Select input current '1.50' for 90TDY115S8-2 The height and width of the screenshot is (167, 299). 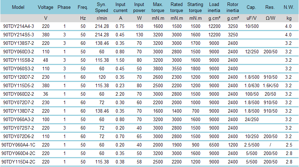(120, 60)
